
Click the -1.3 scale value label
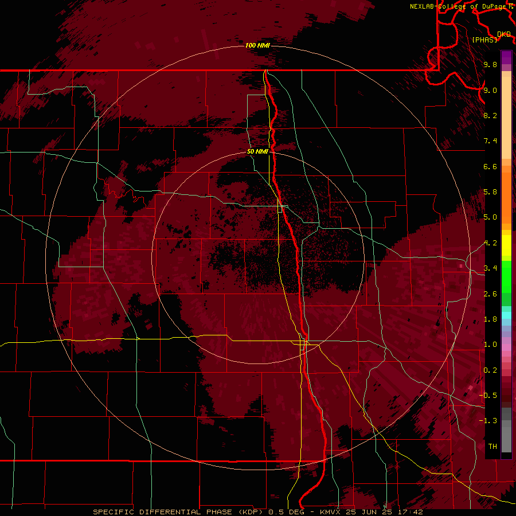tap(488, 421)
